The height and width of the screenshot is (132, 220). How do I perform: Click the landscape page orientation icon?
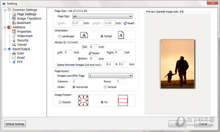click(x=84, y=35)
